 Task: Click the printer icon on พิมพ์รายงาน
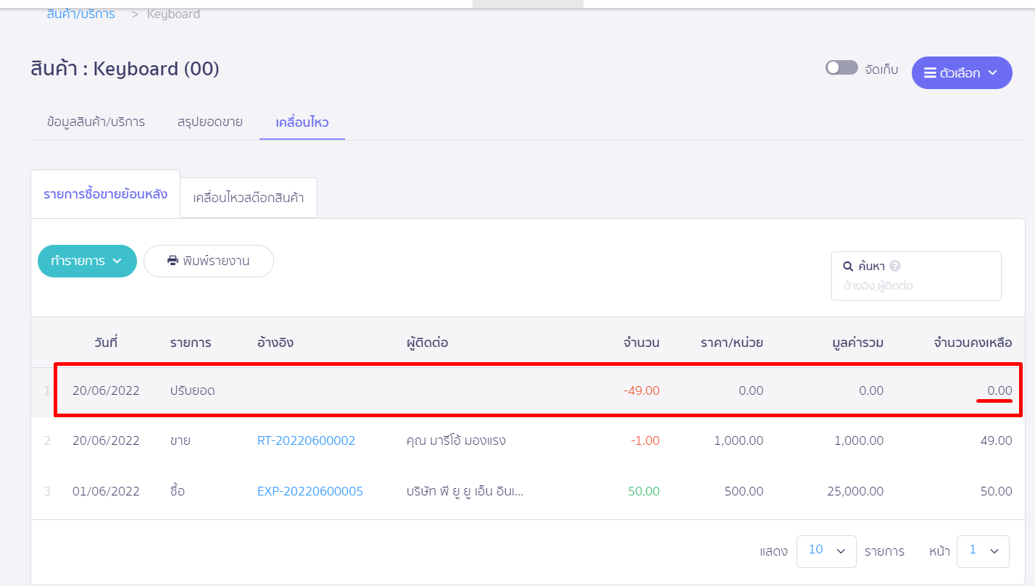pyautogui.click(x=172, y=261)
